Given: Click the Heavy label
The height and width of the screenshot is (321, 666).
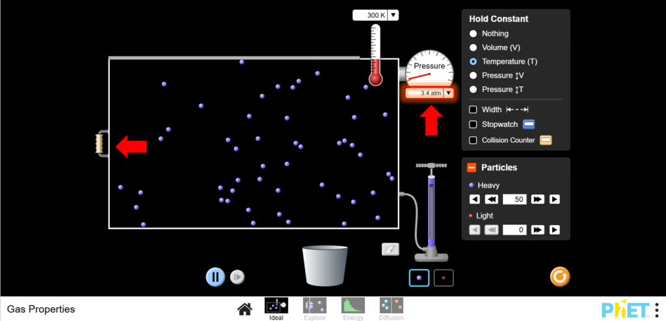Looking at the screenshot, I should (488, 185).
